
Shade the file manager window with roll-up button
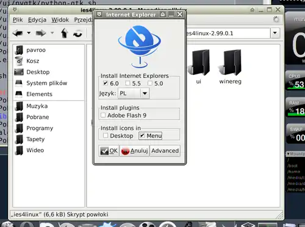(252, 10)
